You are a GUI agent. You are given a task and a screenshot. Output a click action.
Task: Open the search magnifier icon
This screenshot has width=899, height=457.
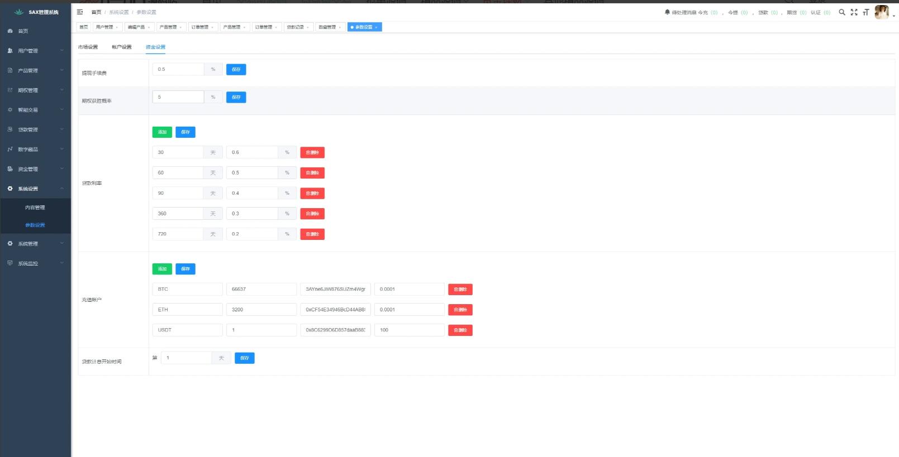(841, 12)
